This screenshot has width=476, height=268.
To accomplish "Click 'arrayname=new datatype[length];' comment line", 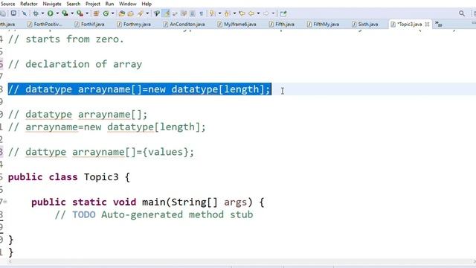I will pos(107,127).
